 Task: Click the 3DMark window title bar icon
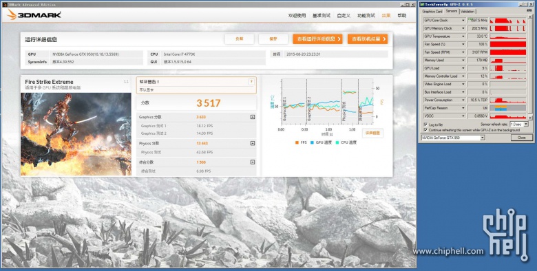click(x=4, y=4)
